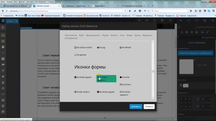Click the YouTube video icon in sidebar
This screenshot has width=216, height=121.
click(3, 82)
